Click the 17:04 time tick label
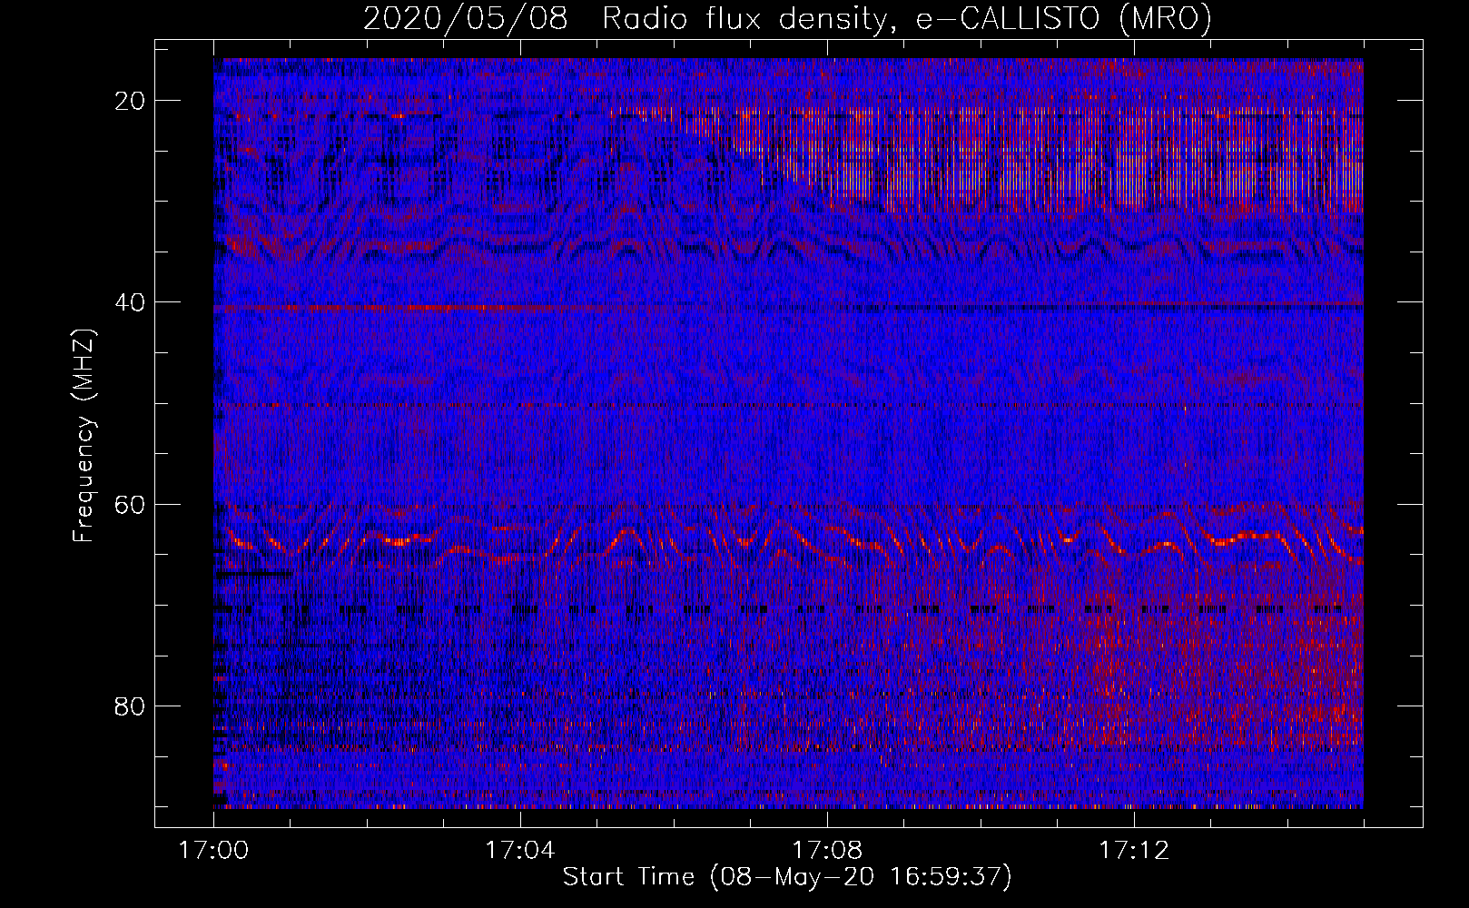This screenshot has width=1469, height=908. (x=519, y=851)
